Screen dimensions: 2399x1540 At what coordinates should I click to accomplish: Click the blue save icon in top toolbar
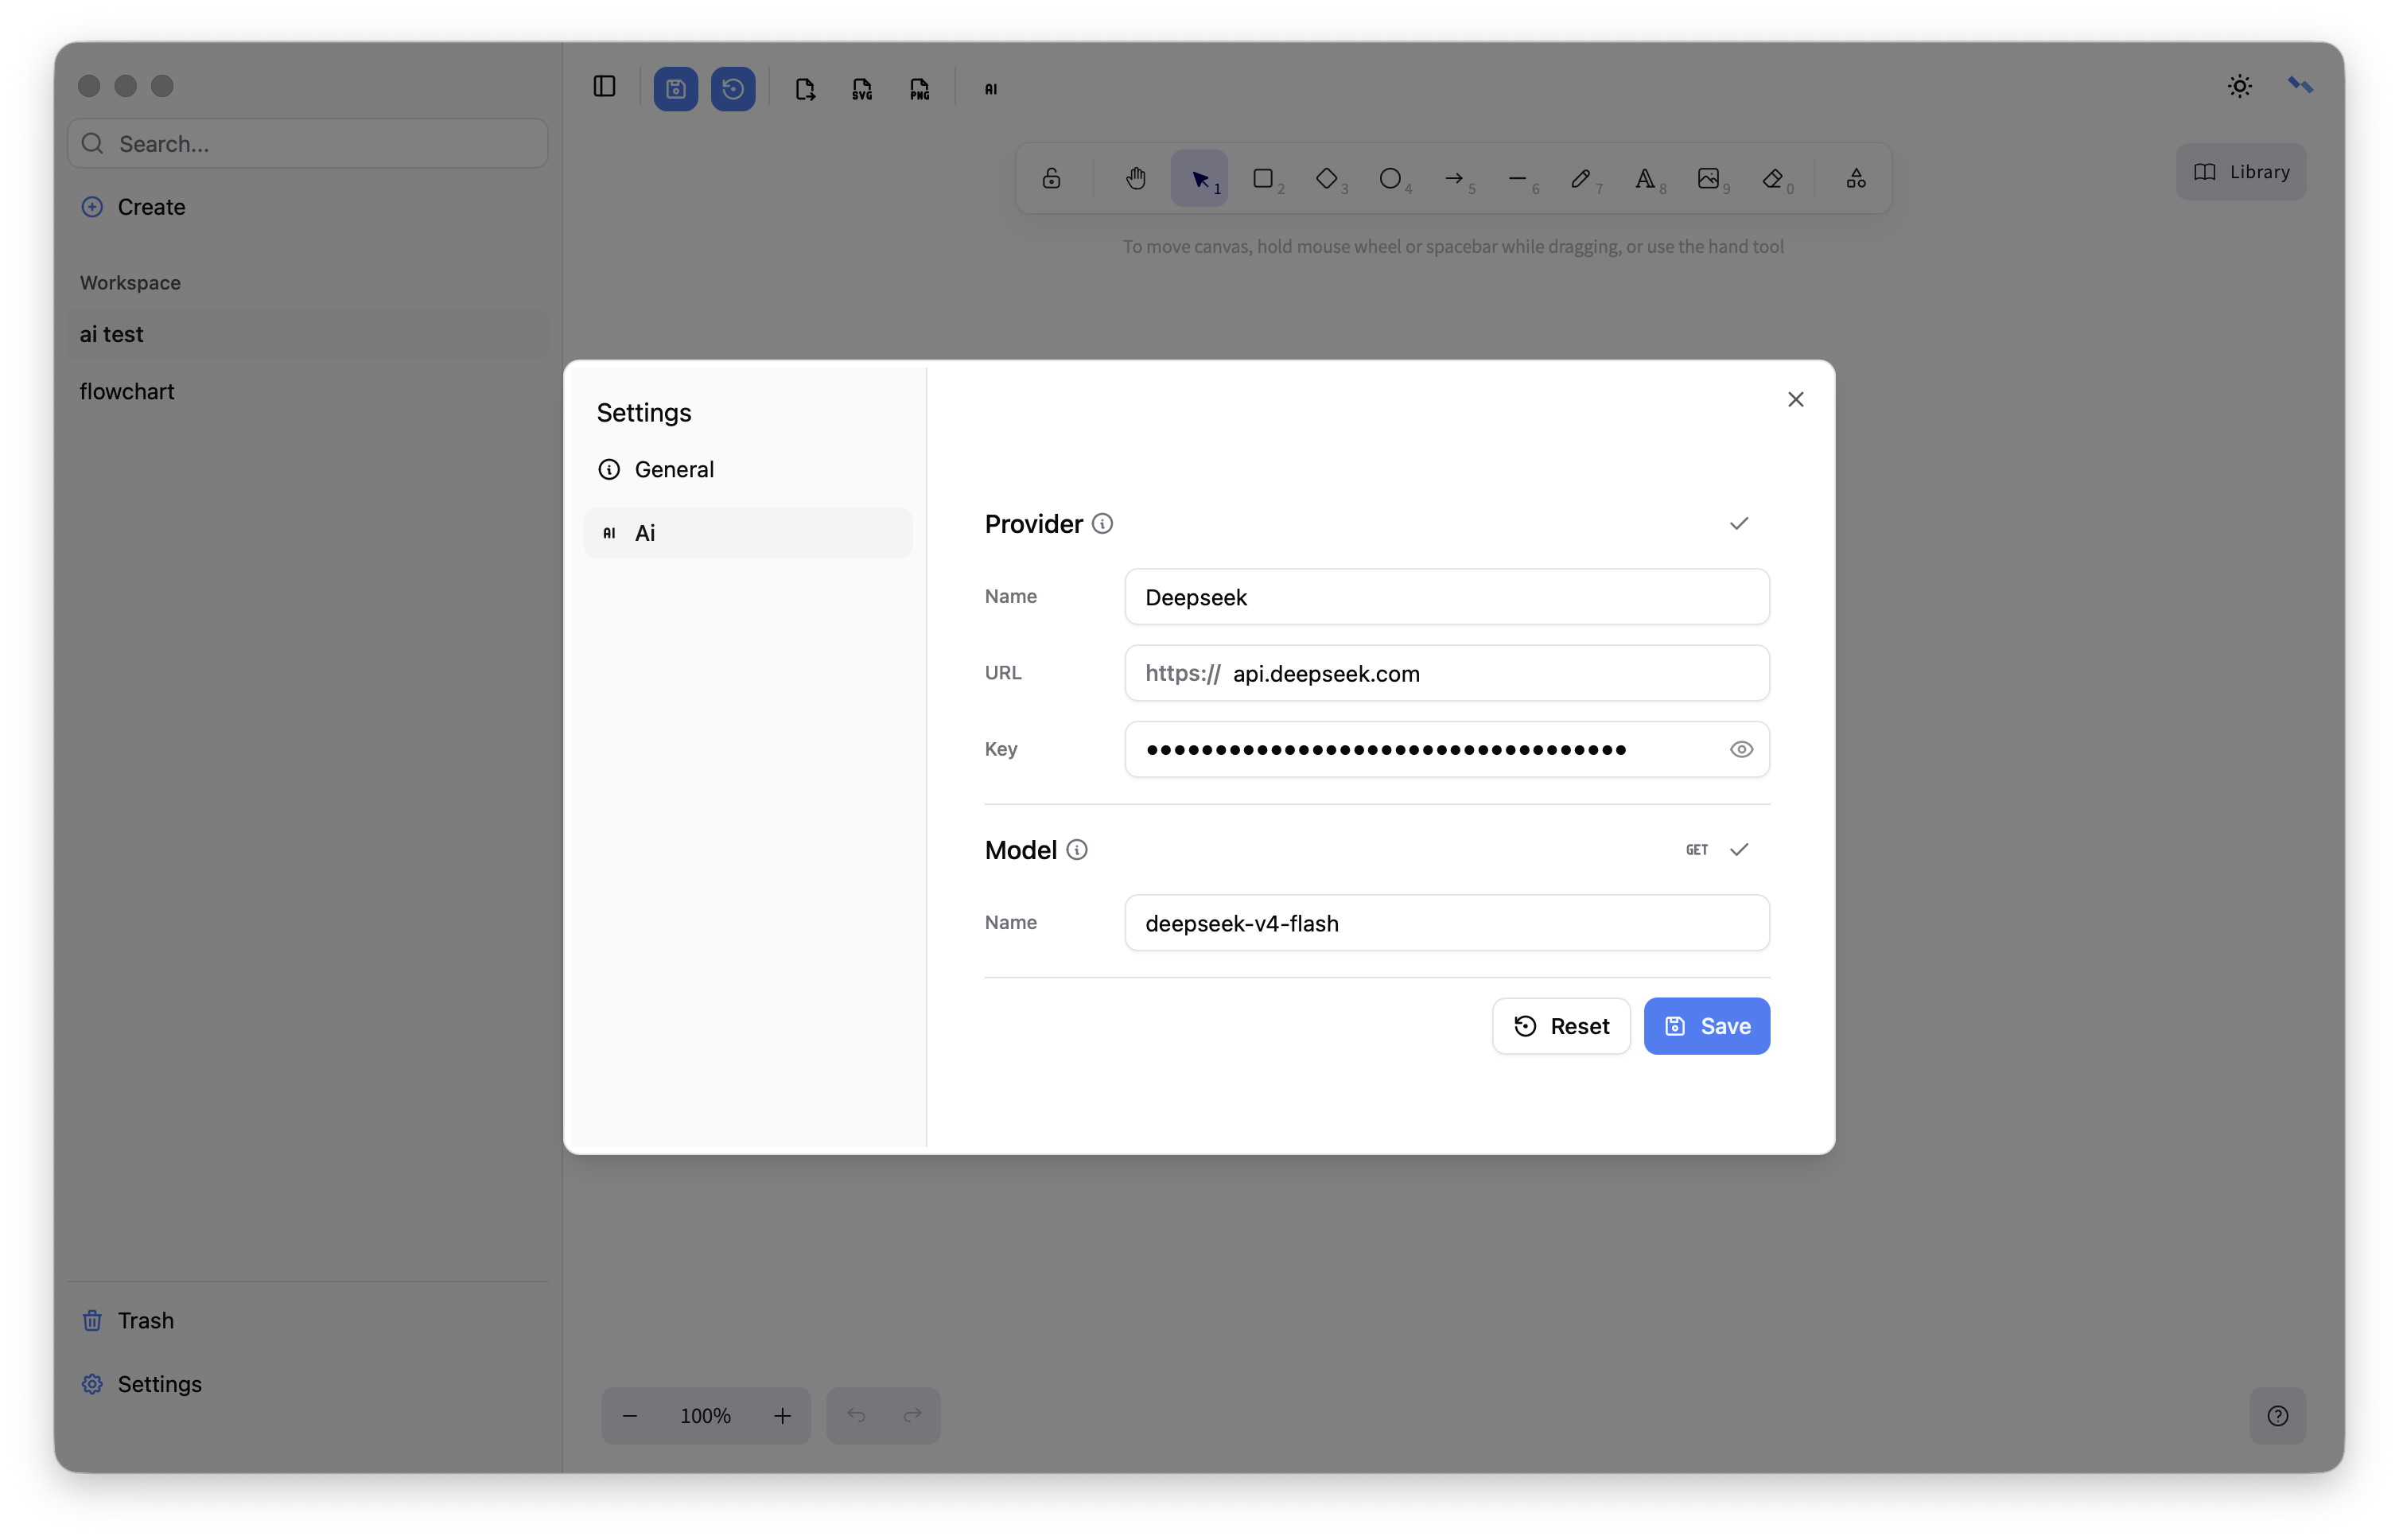(x=676, y=89)
